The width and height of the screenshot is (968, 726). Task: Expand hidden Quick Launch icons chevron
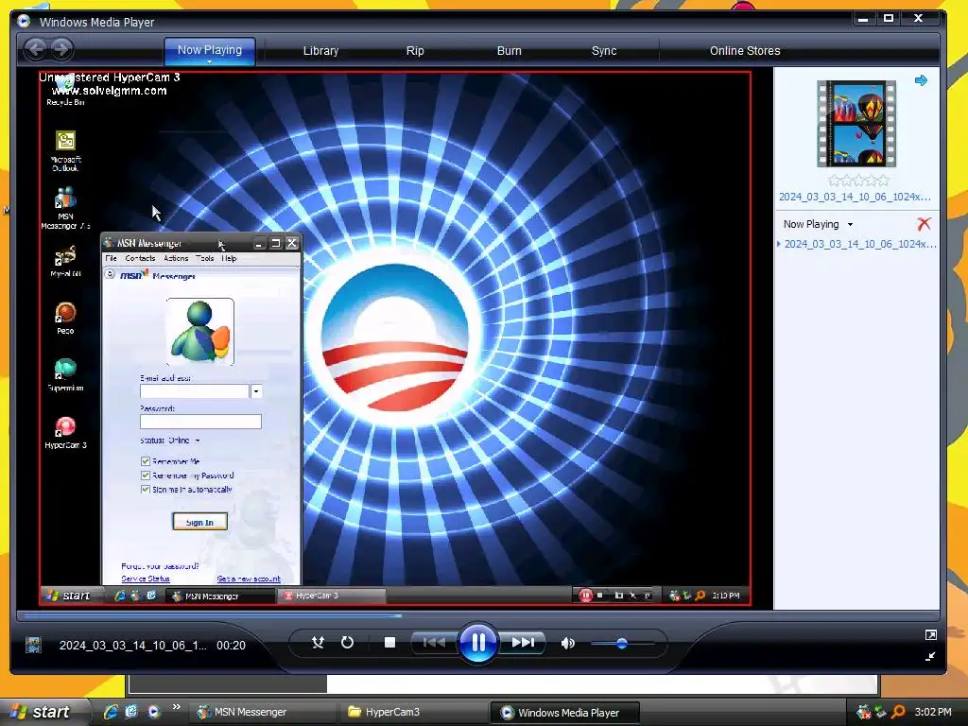[x=177, y=707]
